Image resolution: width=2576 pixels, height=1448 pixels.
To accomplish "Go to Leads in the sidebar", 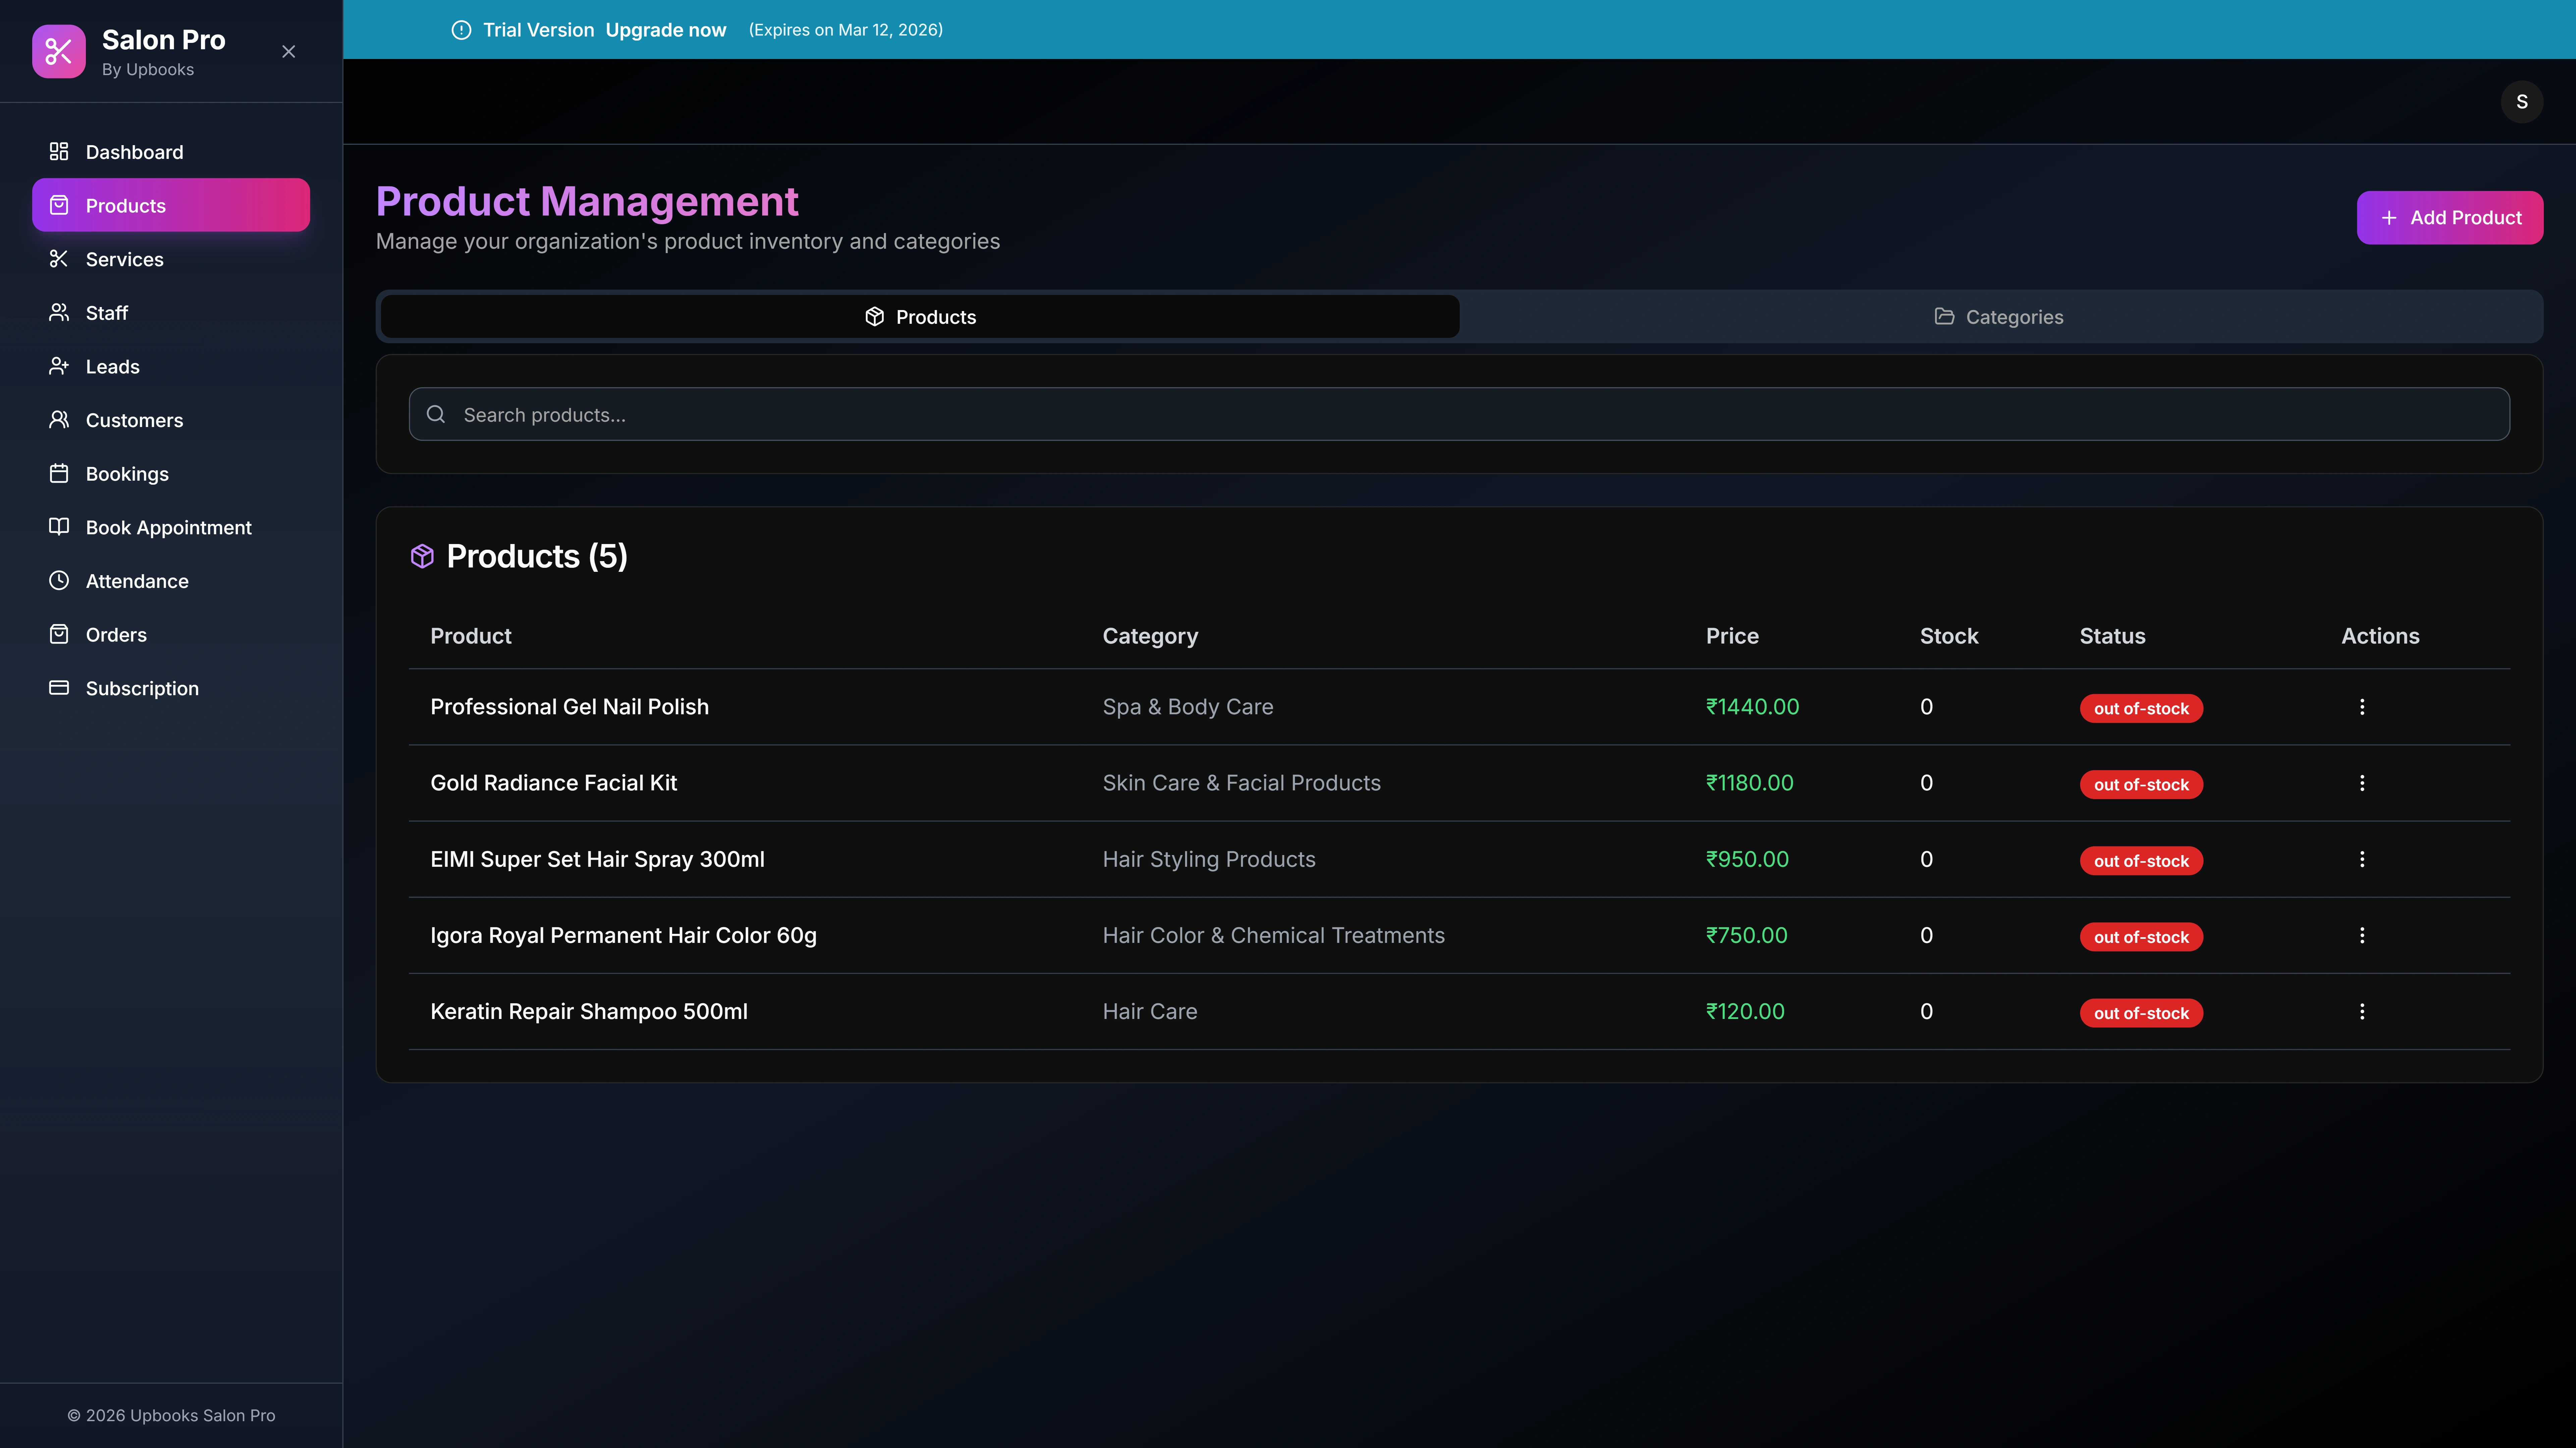I will point(112,367).
